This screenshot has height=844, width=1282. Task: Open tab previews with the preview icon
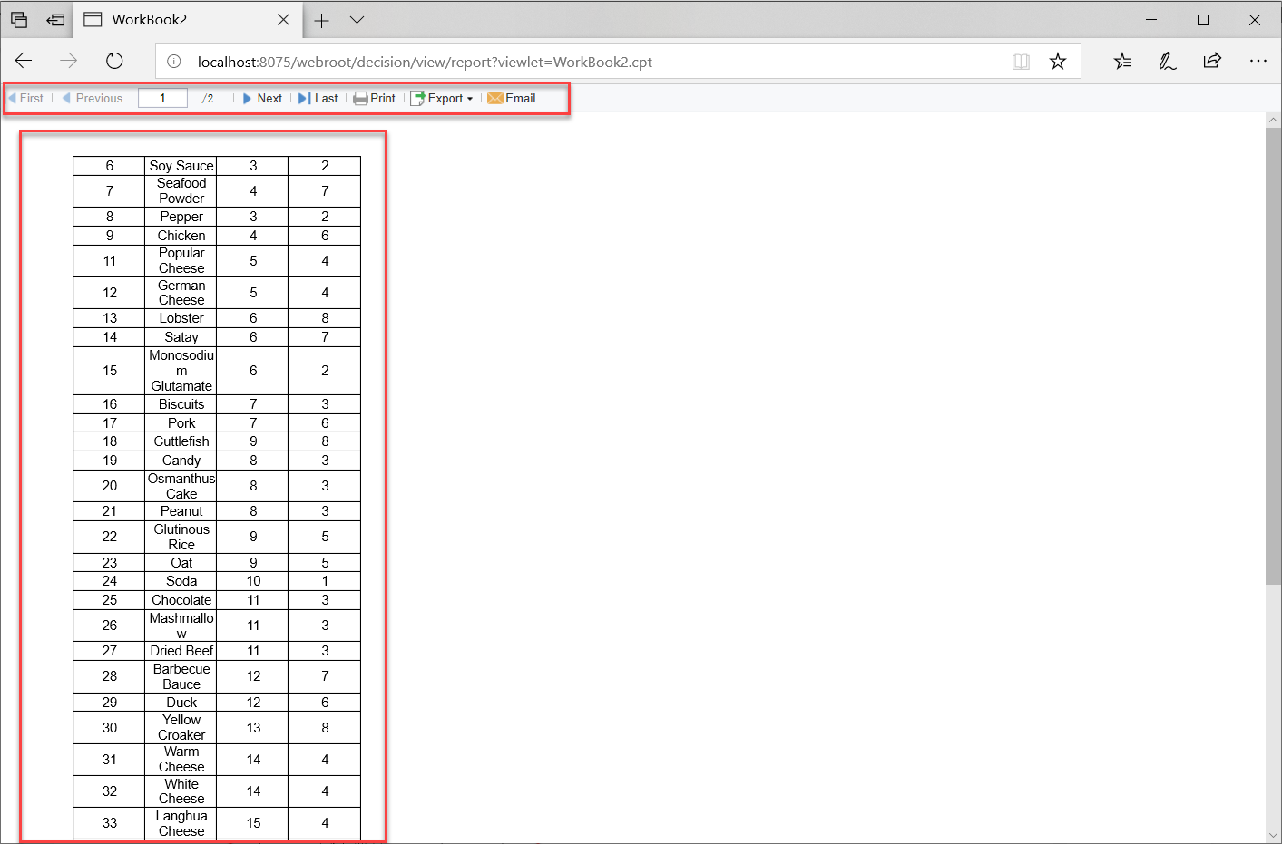pyautogui.click(x=18, y=19)
